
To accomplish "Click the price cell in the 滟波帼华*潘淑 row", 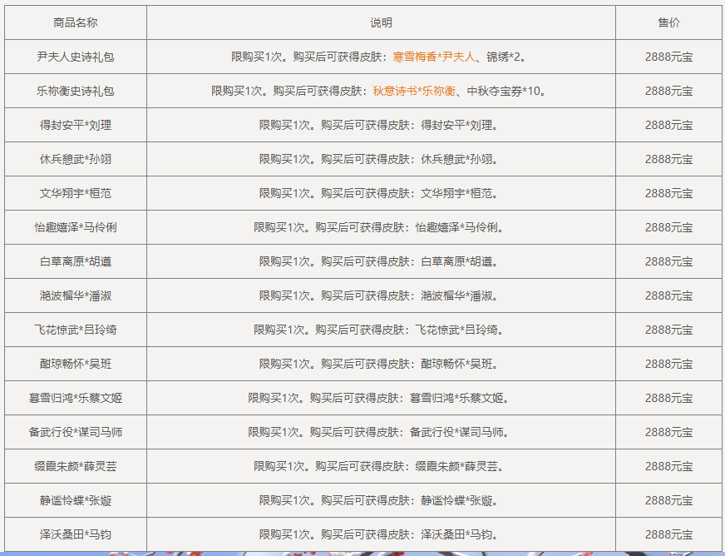I will [x=668, y=295].
